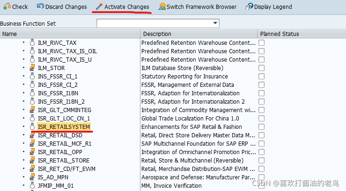Click the bulb icon beside INS_FSSR_I18N_2
Image resolution: width=346 pixels, height=191 pixels.
click(32, 101)
